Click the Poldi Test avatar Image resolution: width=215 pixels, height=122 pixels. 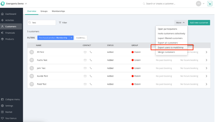(32, 84)
